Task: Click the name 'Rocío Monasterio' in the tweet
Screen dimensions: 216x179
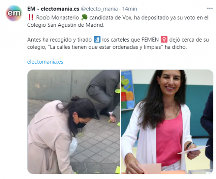Action: [x=57, y=17]
